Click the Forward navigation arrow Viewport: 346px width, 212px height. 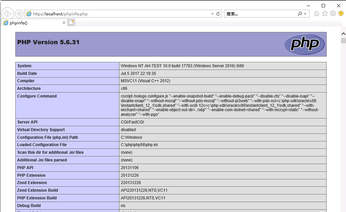19,14
